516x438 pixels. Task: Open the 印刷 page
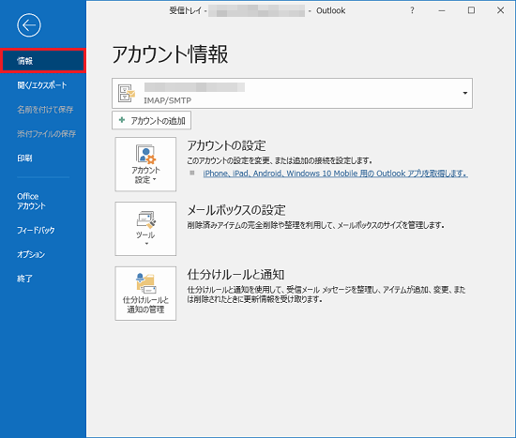click(x=24, y=158)
